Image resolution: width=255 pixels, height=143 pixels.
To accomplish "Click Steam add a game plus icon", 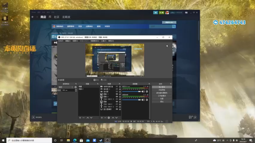I will 33,117.
